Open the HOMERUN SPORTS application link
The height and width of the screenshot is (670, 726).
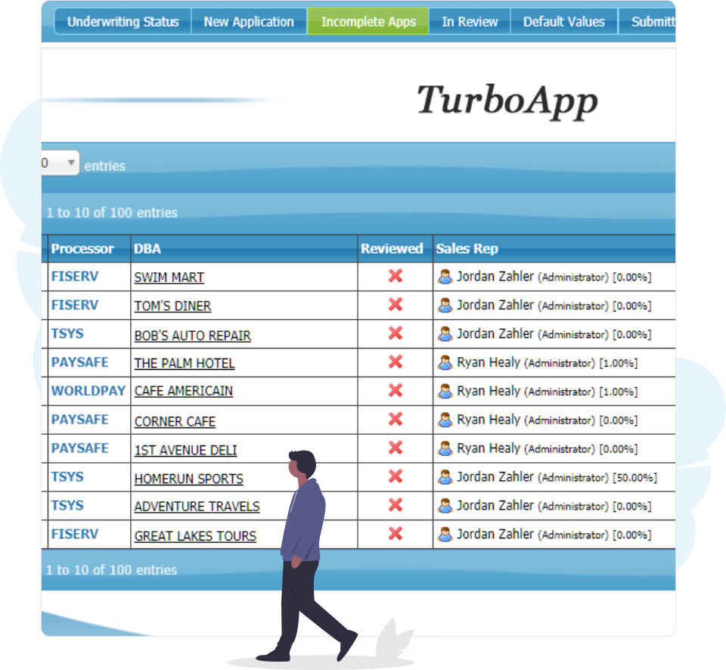[189, 479]
